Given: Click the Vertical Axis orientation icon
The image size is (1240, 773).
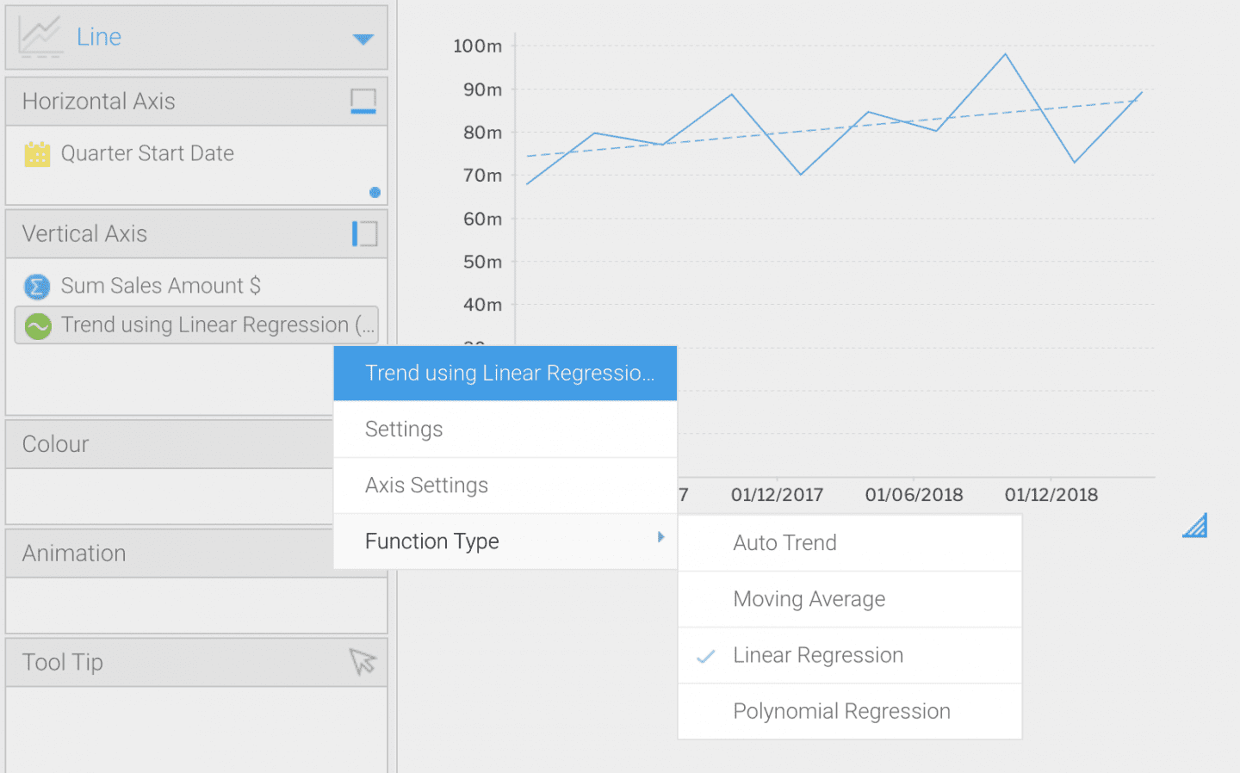Looking at the screenshot, I should pyautogui.click(x=363, y=233).
